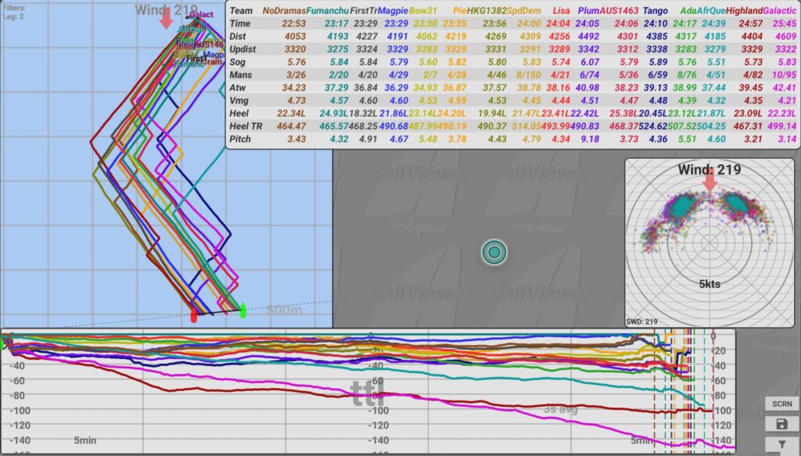801x456 pixels.
Task: Select the Updist row label
Action: point(242,49)
